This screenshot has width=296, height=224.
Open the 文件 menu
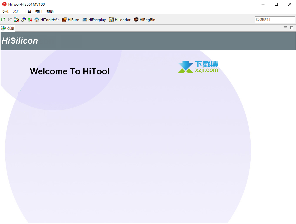coord(5,12)
